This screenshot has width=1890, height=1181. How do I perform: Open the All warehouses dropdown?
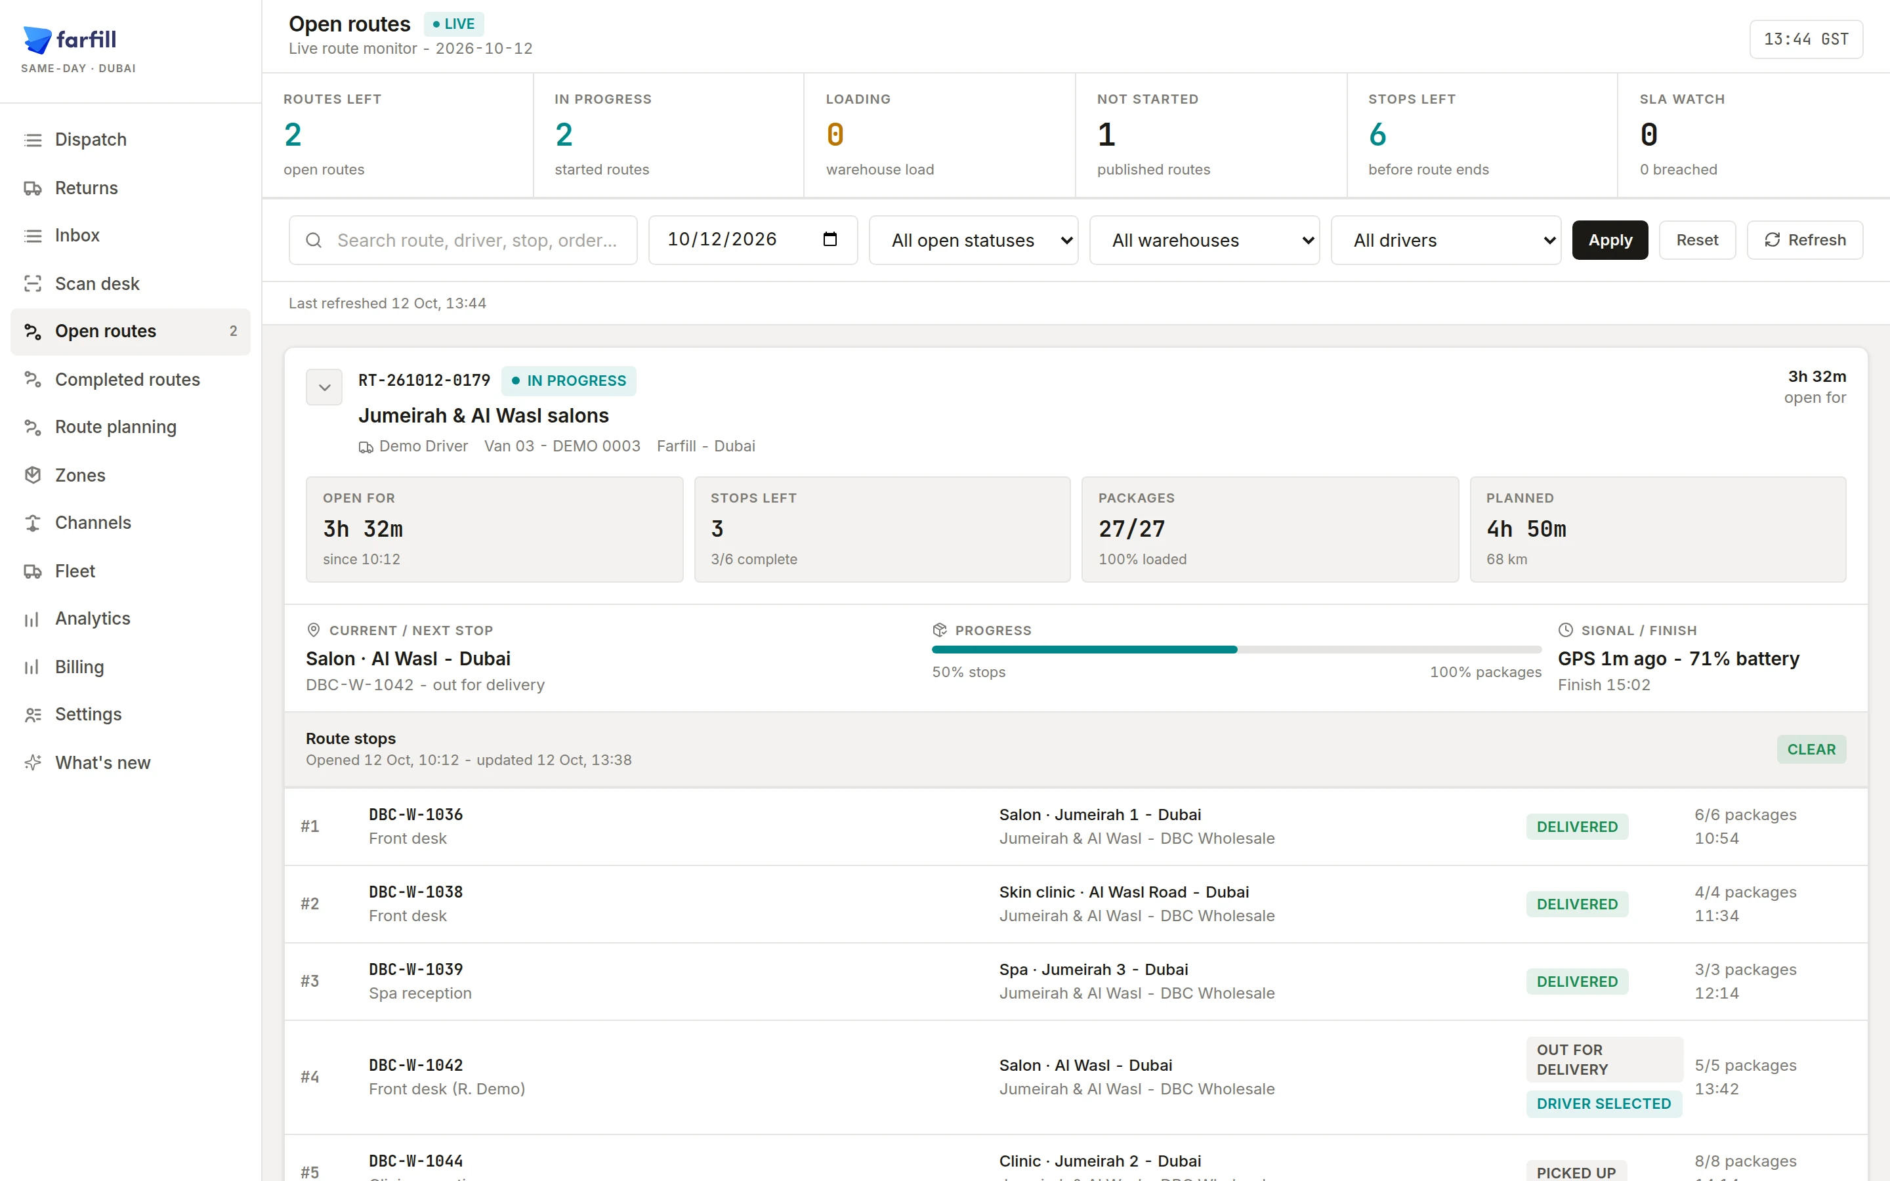coord(1204,241)
